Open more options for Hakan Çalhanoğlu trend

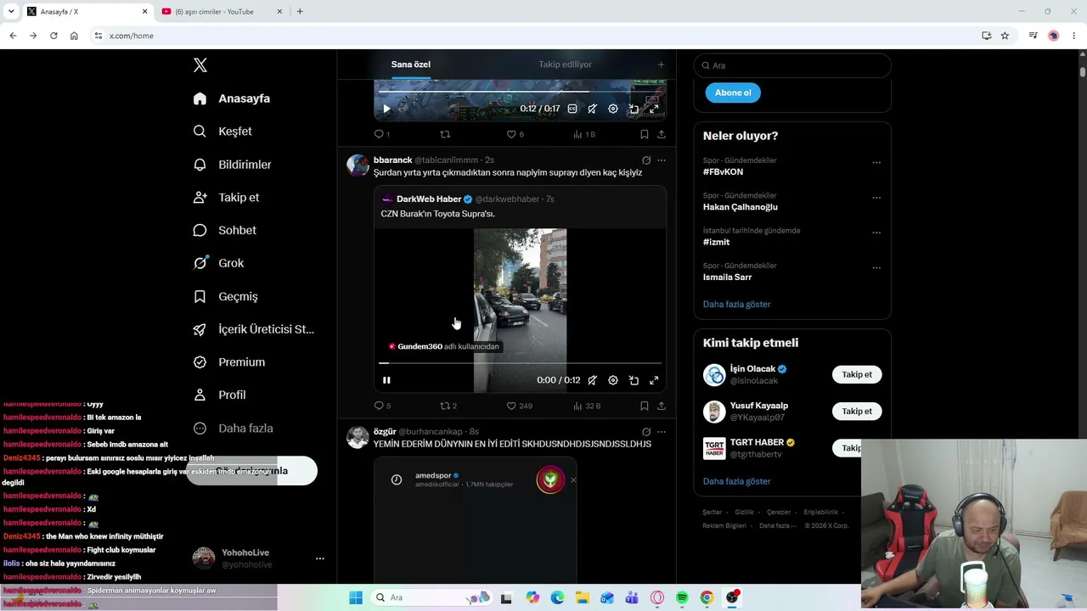pyautogui.click(x=876, y=197)
